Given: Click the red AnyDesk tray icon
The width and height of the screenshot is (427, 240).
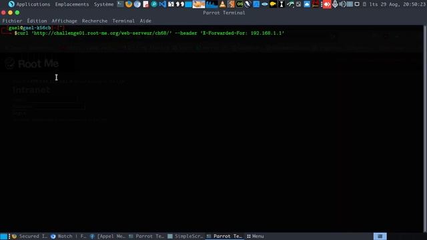Looking at the screenshot, I should click(327, 4).
